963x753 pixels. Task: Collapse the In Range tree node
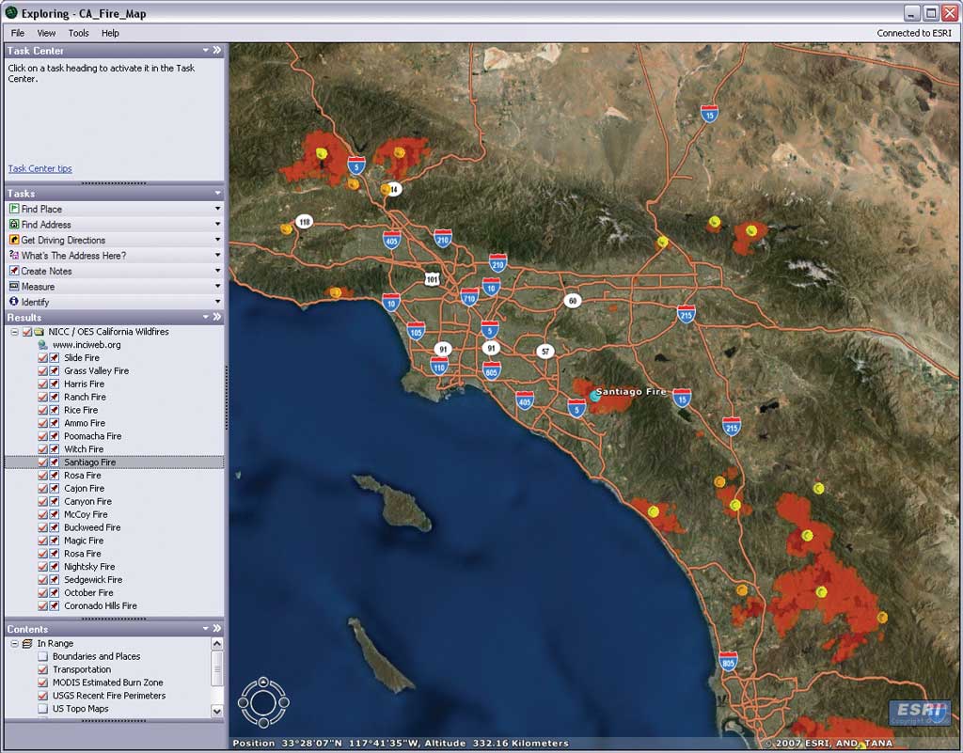pyautogui.click(x=14, y=643)
